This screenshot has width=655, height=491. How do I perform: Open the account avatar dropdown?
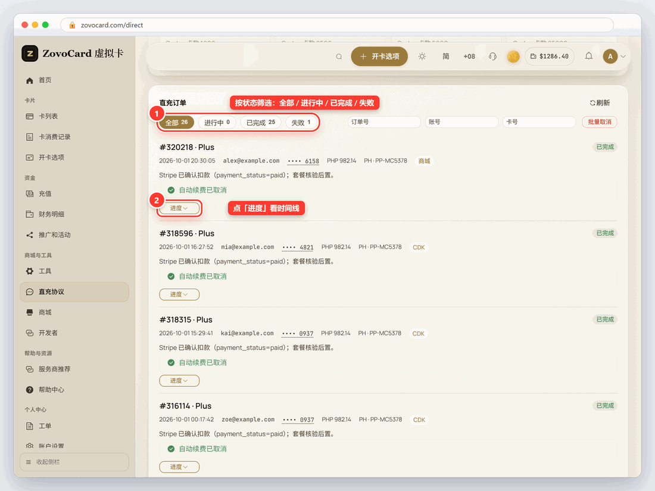point(614,57)
